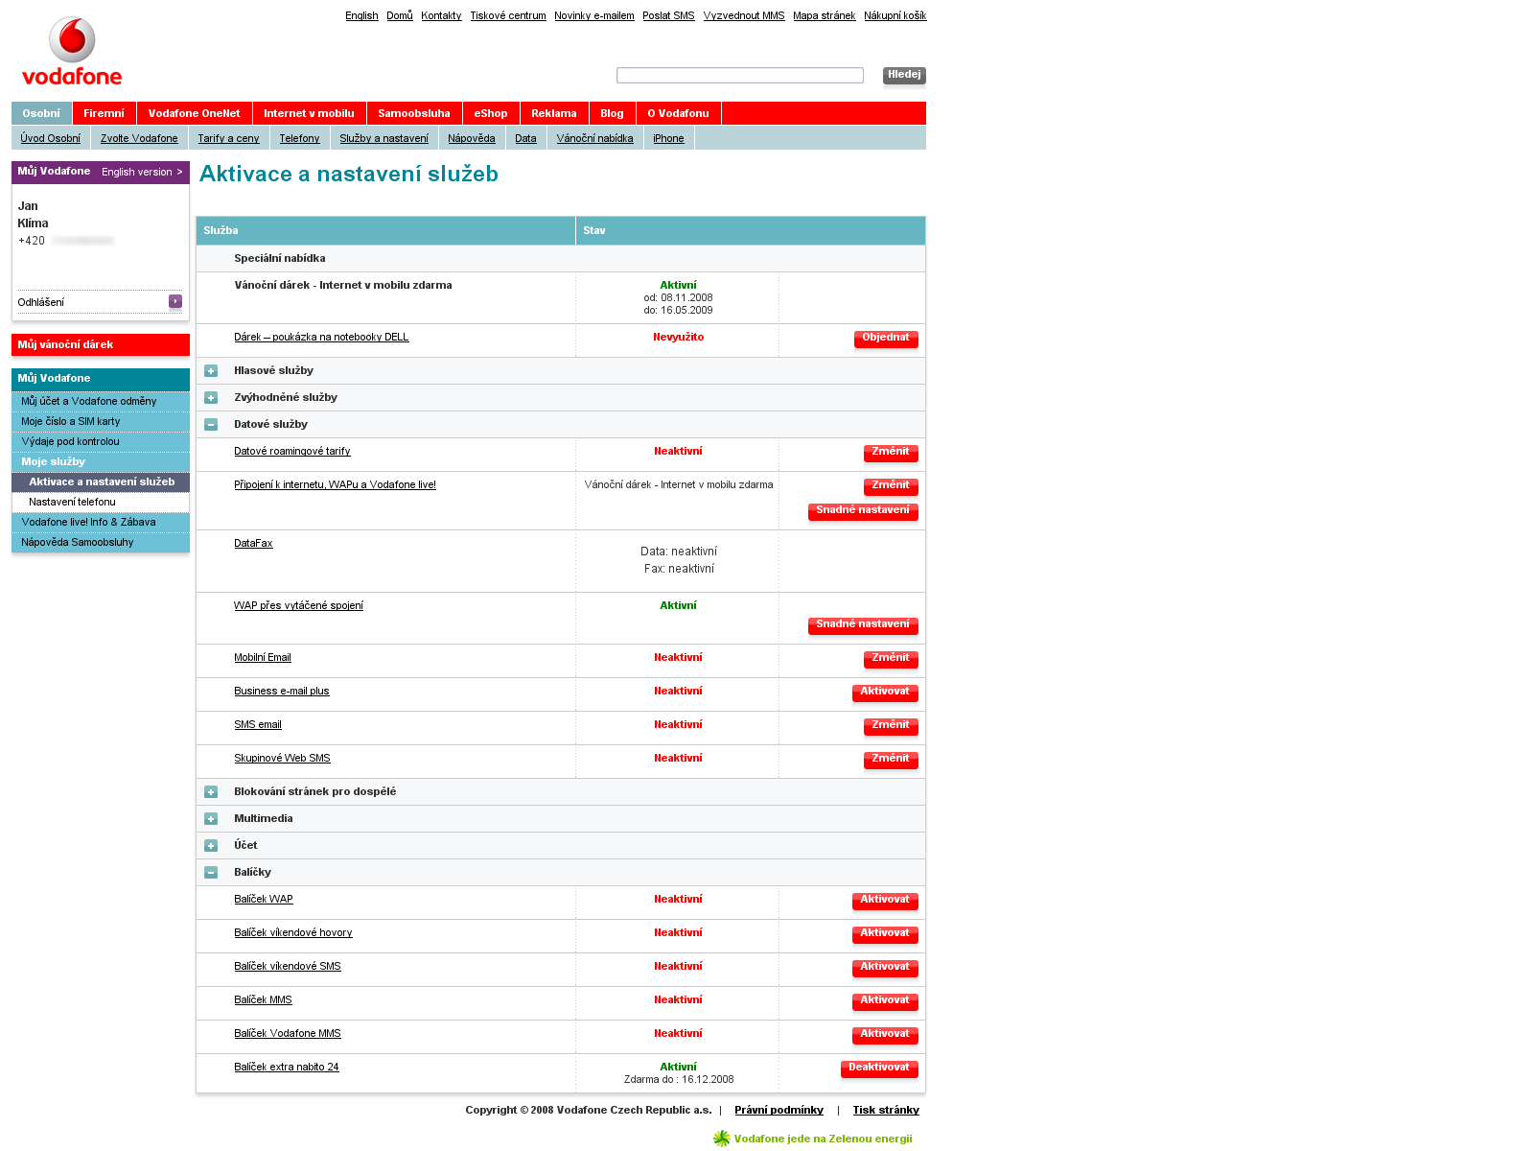The height and width of the screenshot is (1151, 1534).
Task: Open Moje číslo a SIM karty
Action: (x=101, y=421)
